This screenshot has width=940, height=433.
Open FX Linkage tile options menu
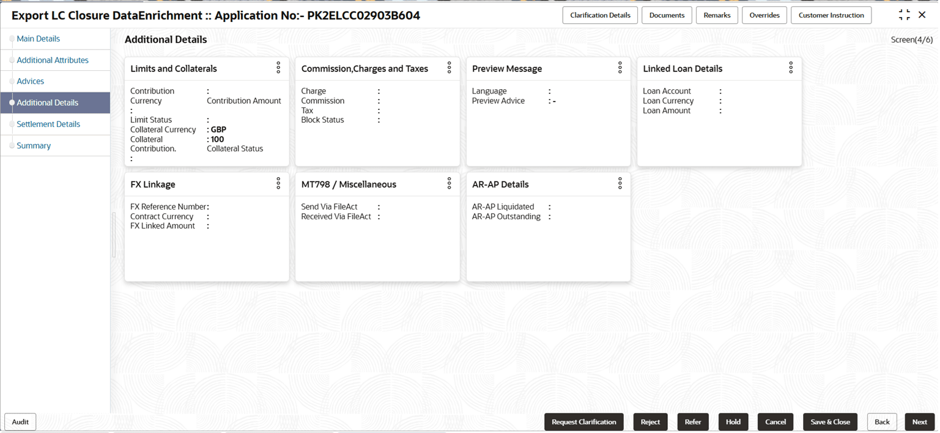pyautogui.click(x=278, y=183)
